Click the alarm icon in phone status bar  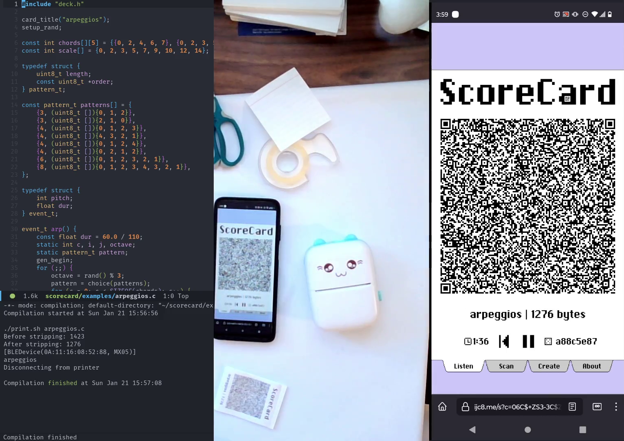click(x=557, y=14)
